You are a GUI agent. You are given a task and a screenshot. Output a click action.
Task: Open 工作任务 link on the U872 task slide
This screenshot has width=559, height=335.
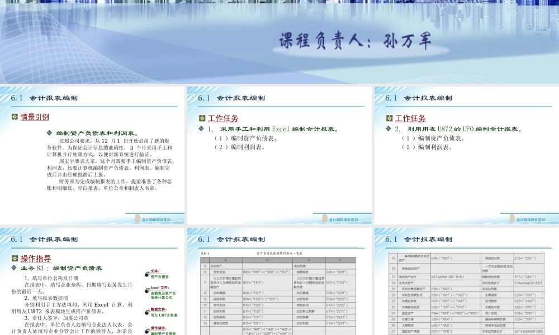[410, 118]
